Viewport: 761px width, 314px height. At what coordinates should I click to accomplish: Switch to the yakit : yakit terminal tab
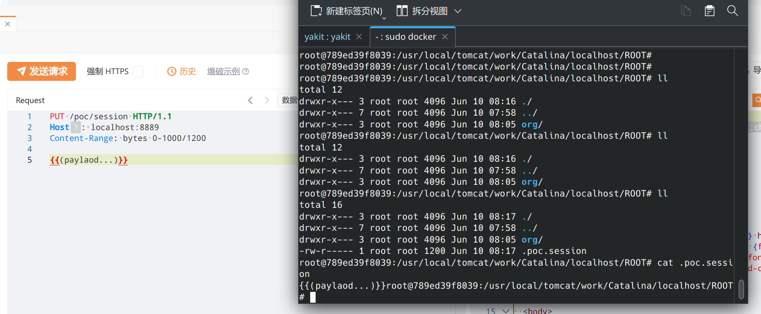[x=327, y=37]
